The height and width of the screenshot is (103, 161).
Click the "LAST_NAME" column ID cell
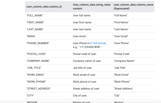coord(35,29)
